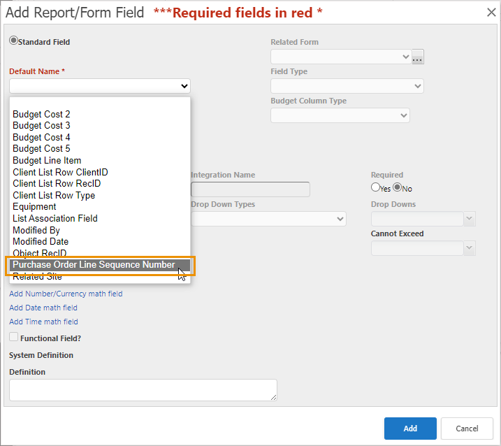
Task: Choose Budget Cost 3 from list
Action: (x=100, y=125)
